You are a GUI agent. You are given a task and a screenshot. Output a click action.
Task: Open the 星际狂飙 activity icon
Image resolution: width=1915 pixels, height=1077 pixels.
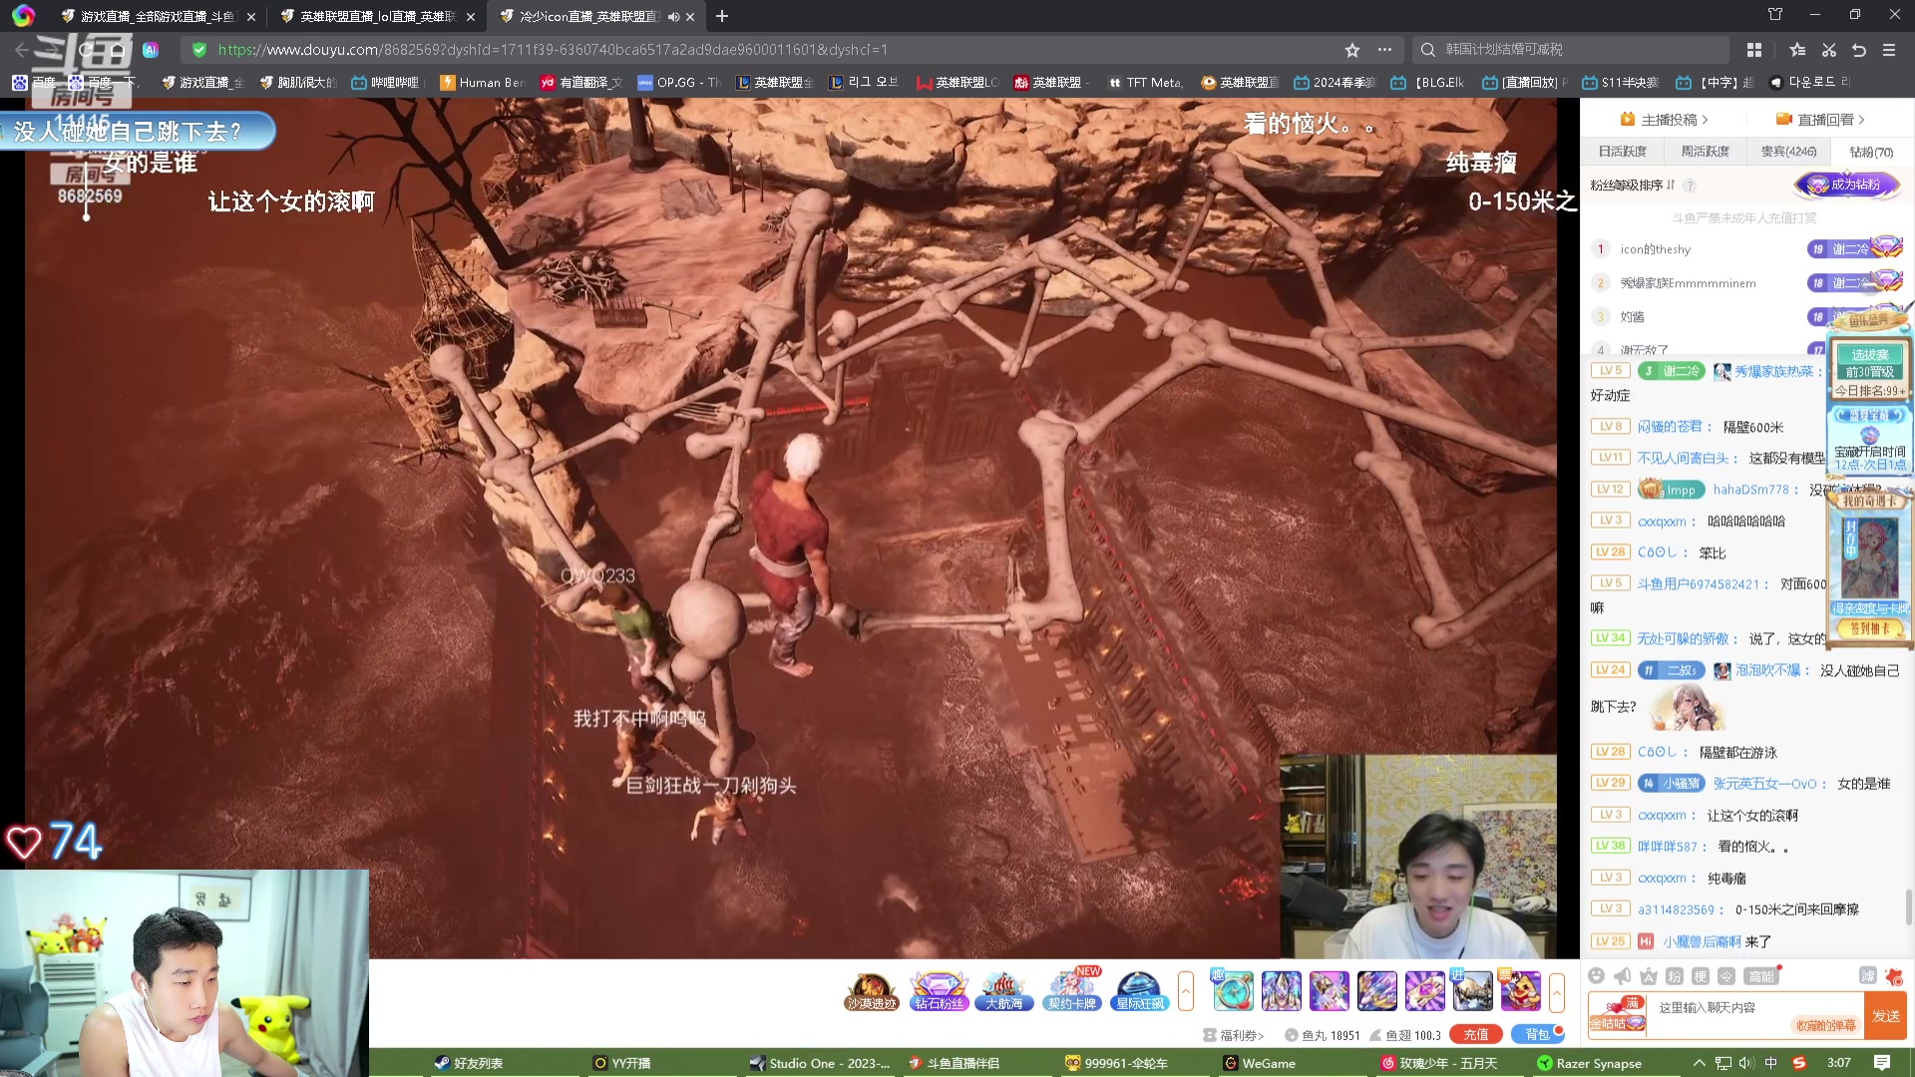pos(1140,991)
